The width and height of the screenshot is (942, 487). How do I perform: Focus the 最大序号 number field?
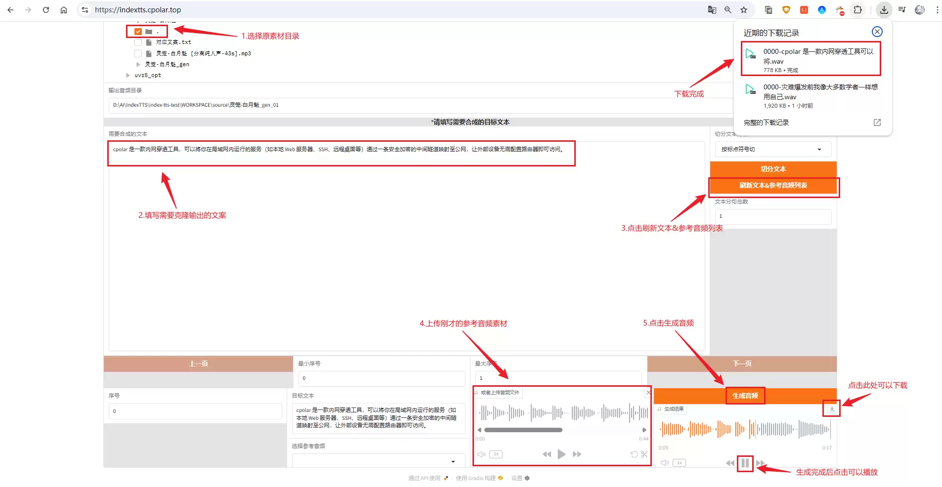pos(558,378)
